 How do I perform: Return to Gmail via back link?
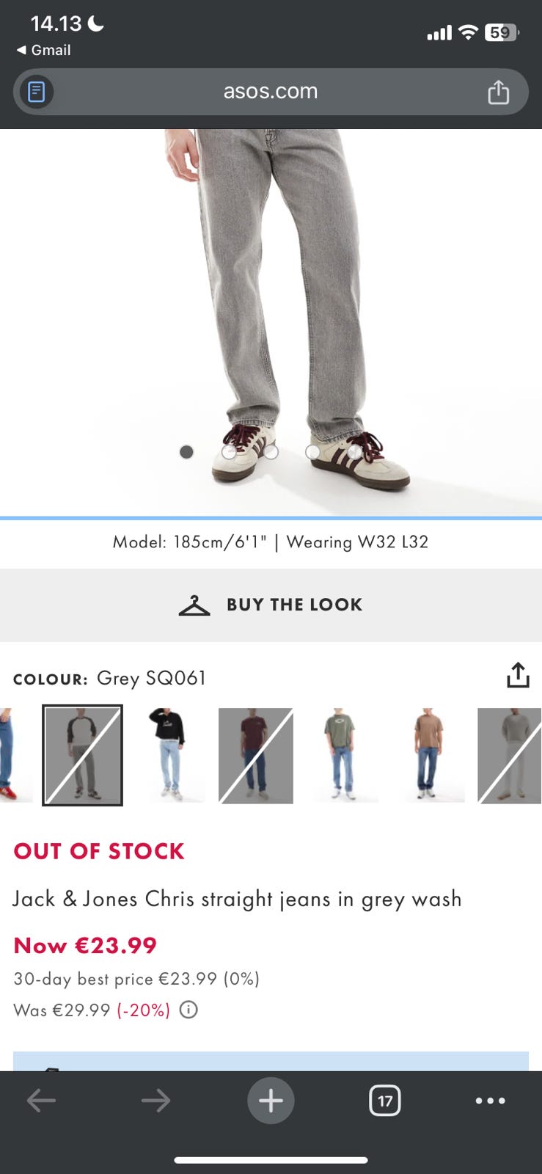pos(44,50)
